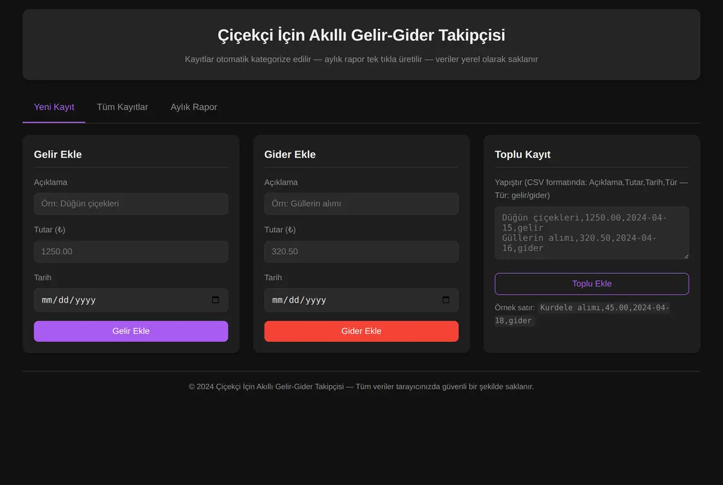Click the 'Tarih' label in Gider Ekle

tap(273, 277)
